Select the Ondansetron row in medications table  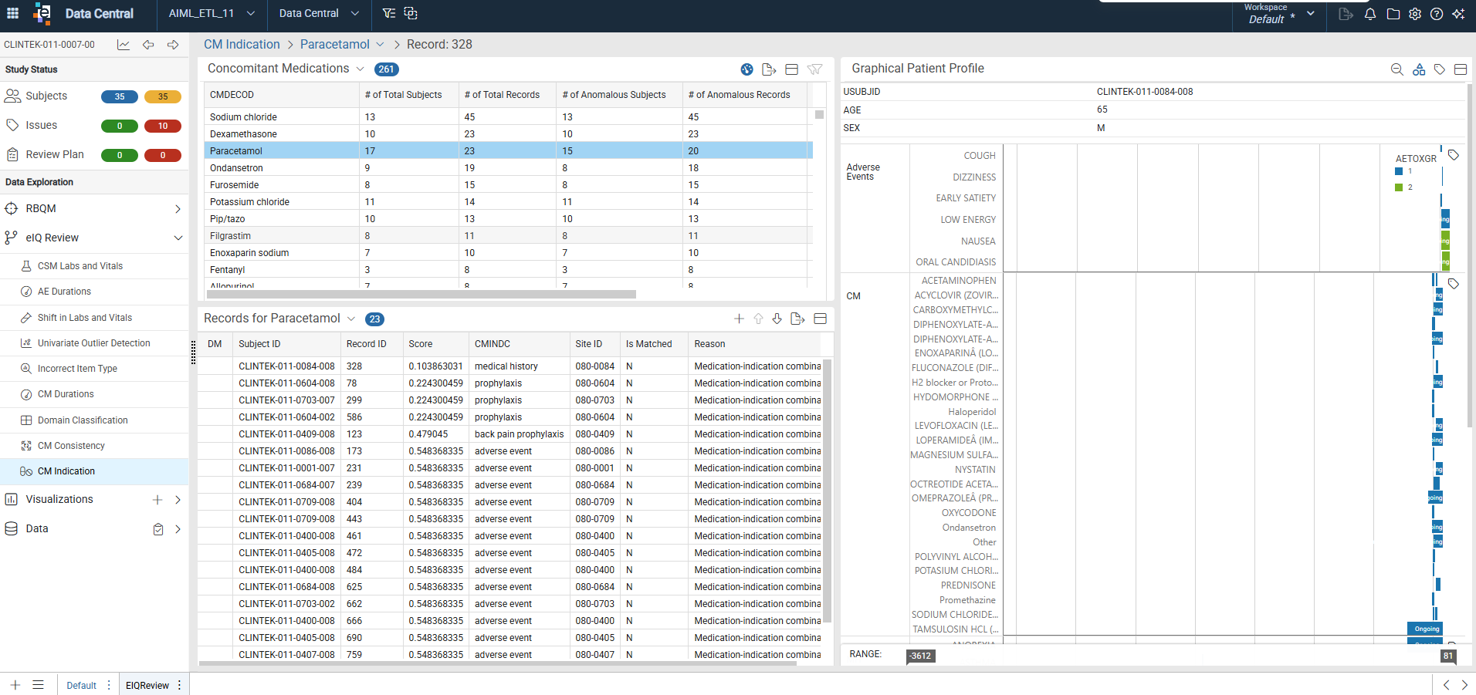509,168
